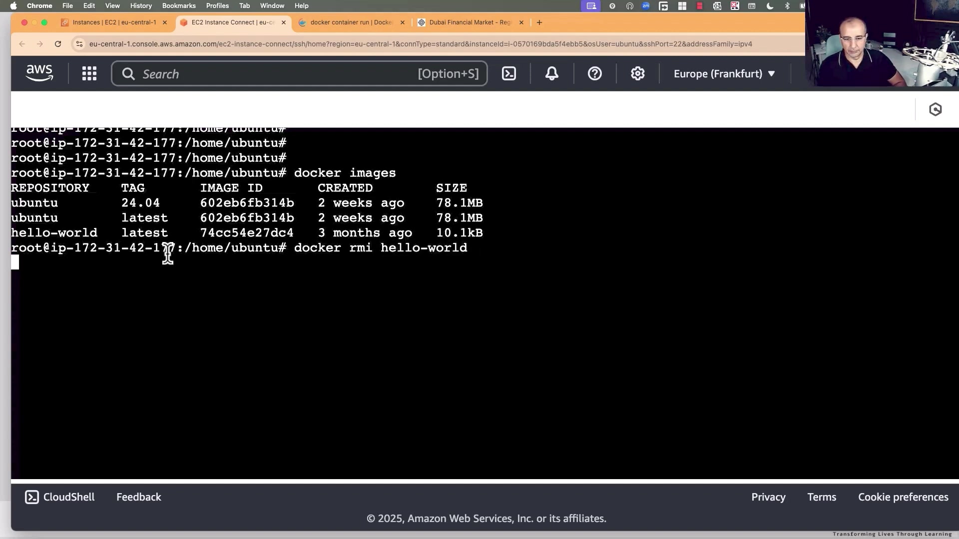Go forward with the browser forward arrow

coord(40,44)
